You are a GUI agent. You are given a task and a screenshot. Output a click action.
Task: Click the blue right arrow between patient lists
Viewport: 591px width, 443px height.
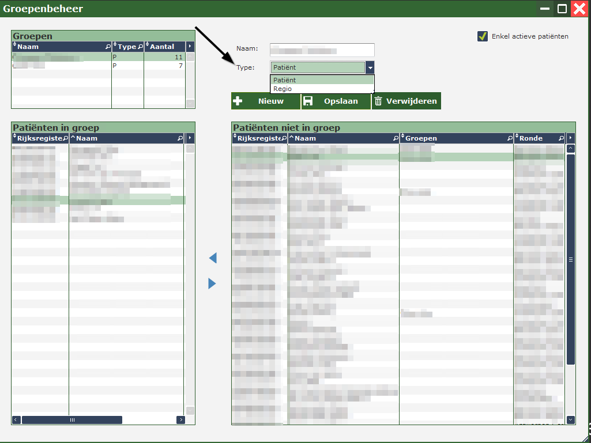point(212,283)
